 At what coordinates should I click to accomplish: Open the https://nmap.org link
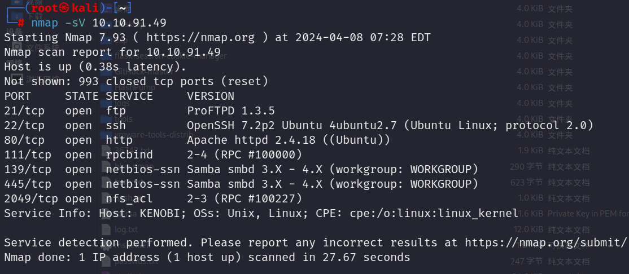point(200,38)
